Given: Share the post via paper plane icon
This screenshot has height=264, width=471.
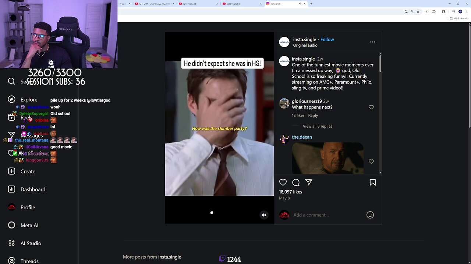Looking at the screenshot, I should coord(309,182).
